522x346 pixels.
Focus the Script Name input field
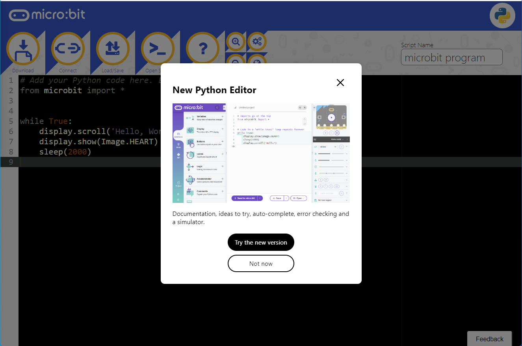click(x=451, y=57)
